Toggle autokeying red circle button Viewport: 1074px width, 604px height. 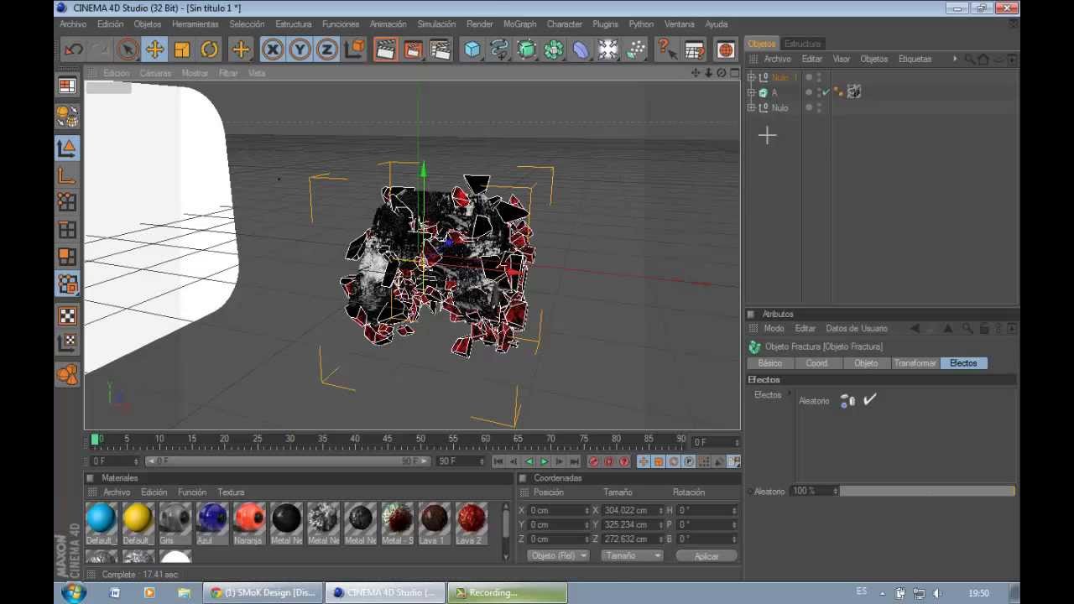click(x=608, y=461)
